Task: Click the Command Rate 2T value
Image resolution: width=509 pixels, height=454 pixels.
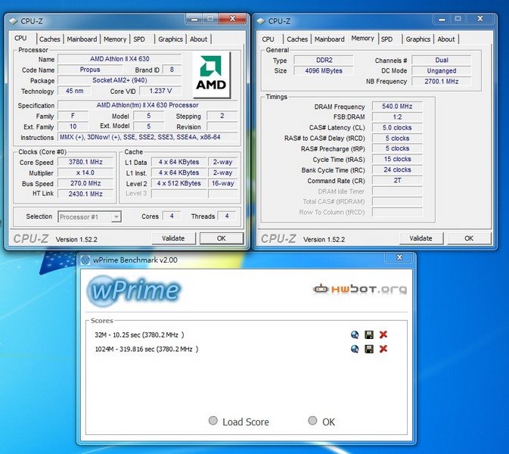Action: (x=397, y=181)
